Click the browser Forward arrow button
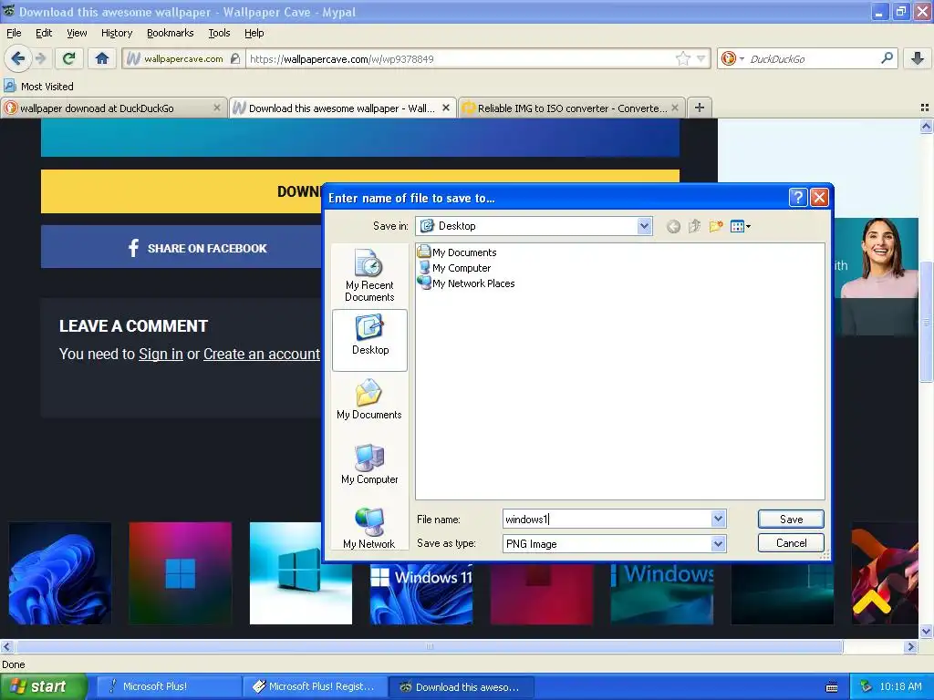 coord(40,58)
